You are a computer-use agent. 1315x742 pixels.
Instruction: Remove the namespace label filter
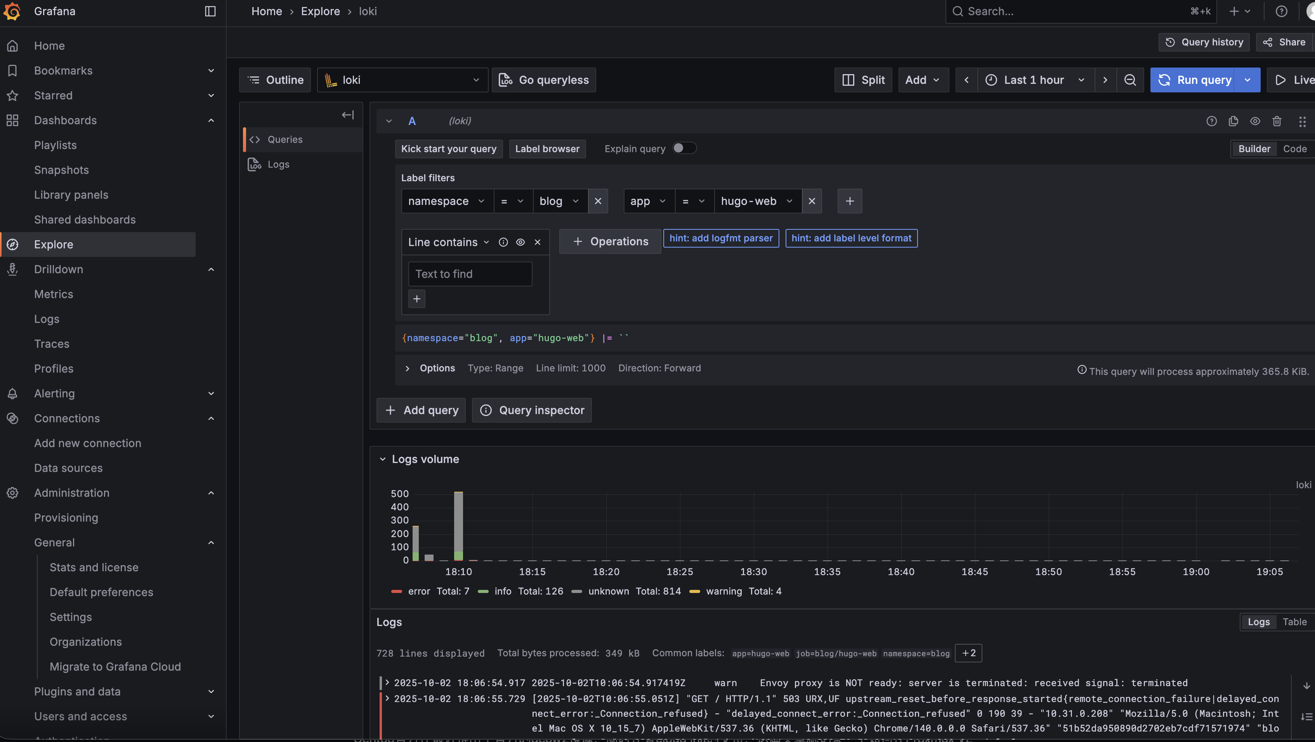[x=598, y=201]
